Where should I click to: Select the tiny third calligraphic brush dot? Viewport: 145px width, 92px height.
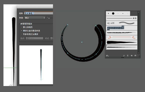pyautogui.click(x=118, y=13)
